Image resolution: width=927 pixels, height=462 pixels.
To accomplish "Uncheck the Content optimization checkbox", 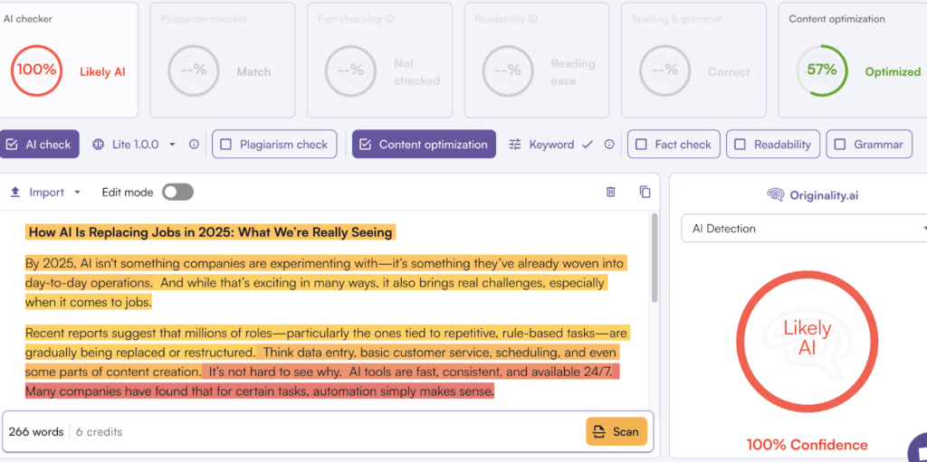I will [x=365, y=144].
